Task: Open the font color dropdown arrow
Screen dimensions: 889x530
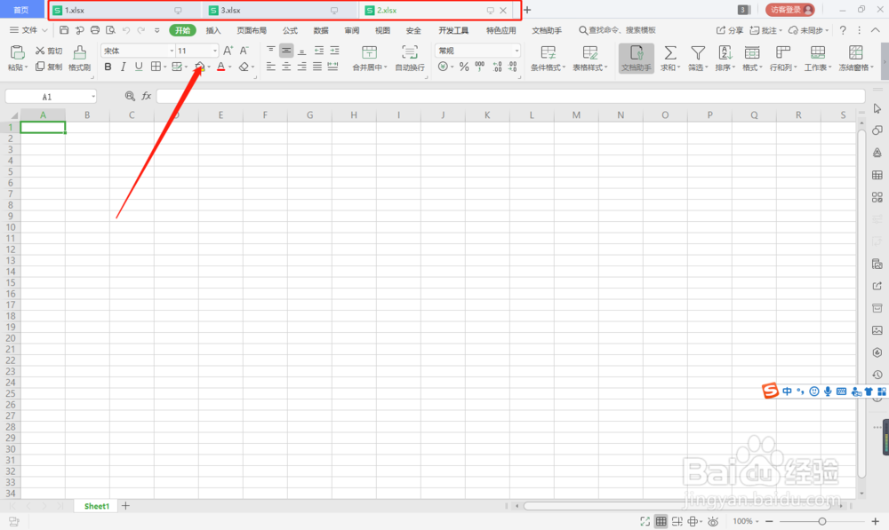Action: pyautogui.click(x=229, y=67)
